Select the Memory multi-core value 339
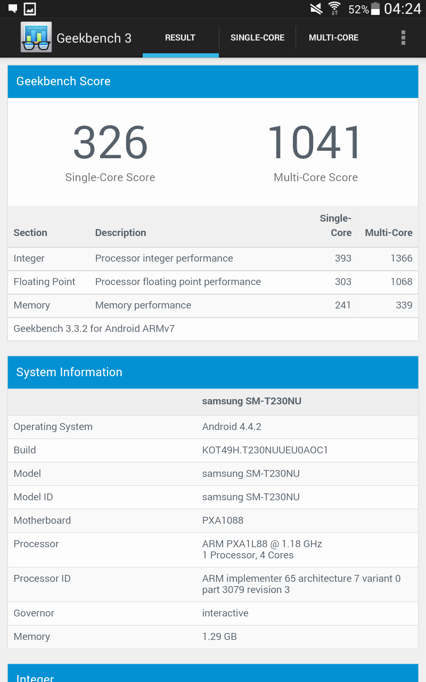 [x=404, y=305]
